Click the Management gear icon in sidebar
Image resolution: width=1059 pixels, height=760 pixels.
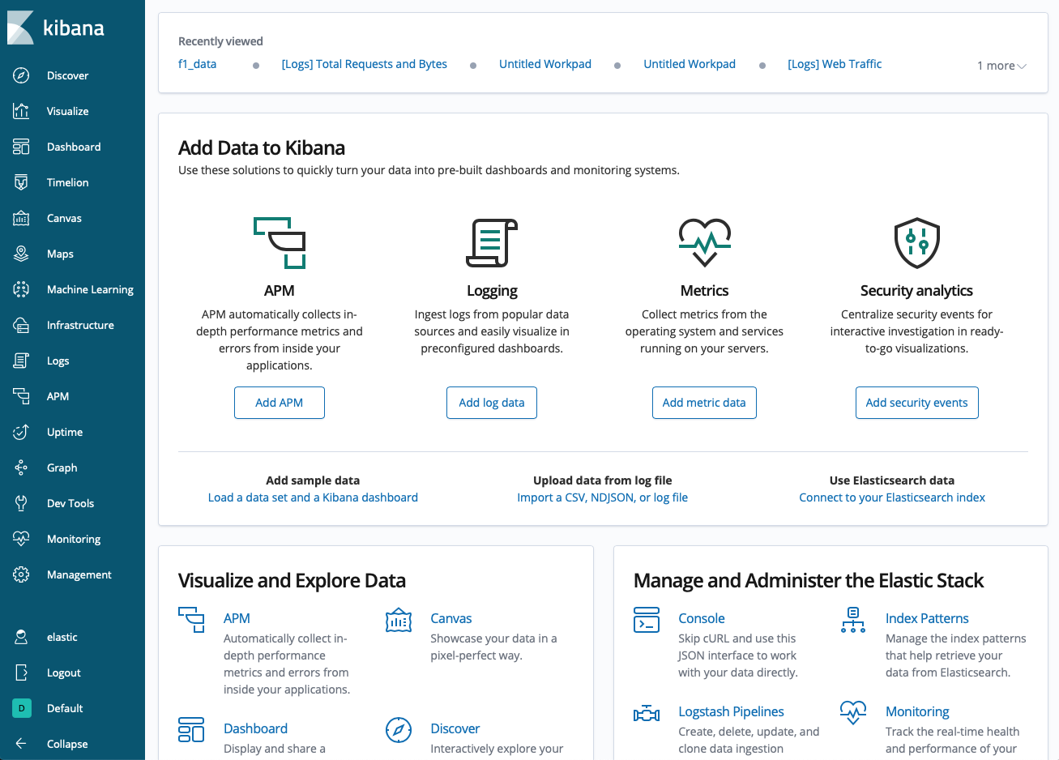click(21, 574)
